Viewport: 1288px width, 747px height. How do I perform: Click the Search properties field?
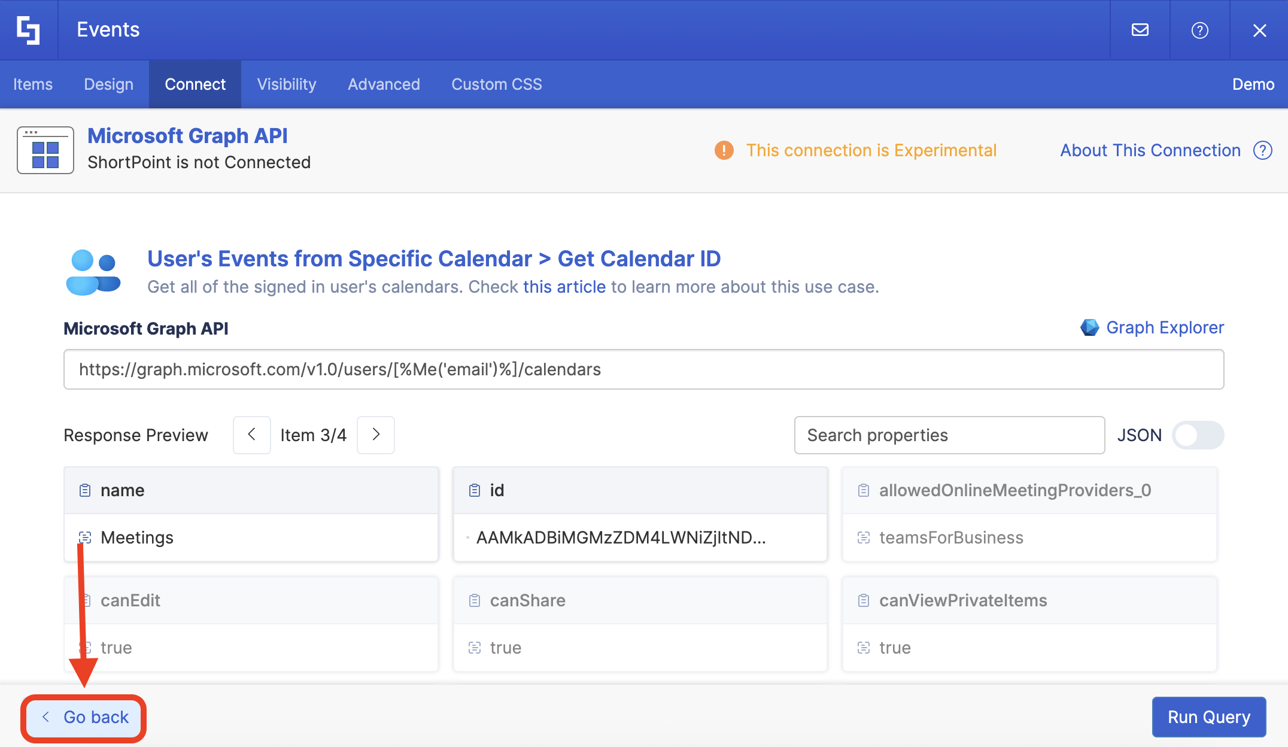pyautogui.click(x=949, y=435)
